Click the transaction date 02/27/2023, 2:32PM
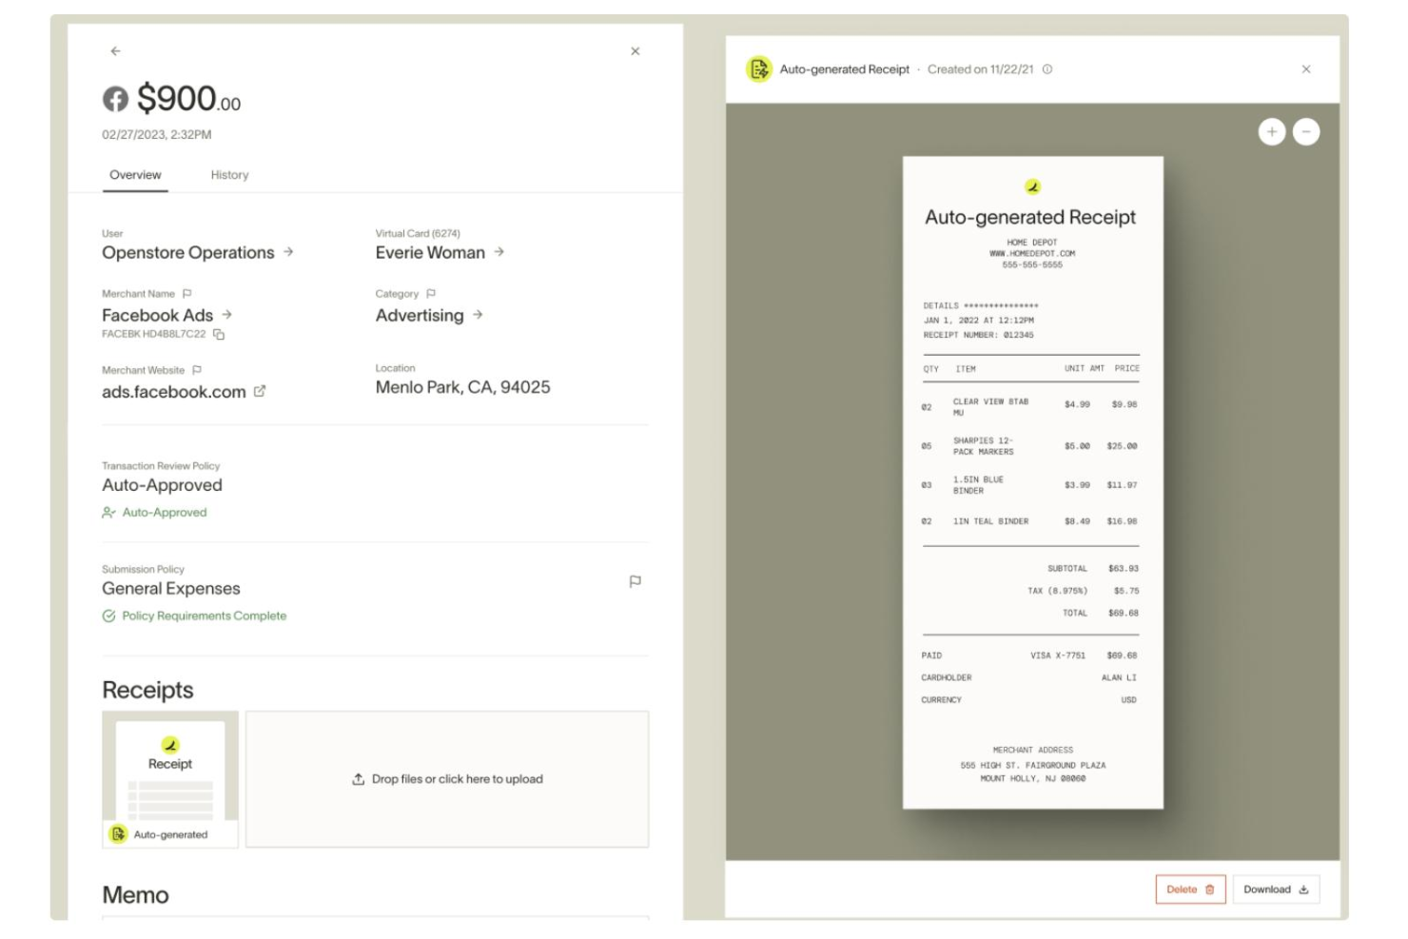 pos(157,135)
